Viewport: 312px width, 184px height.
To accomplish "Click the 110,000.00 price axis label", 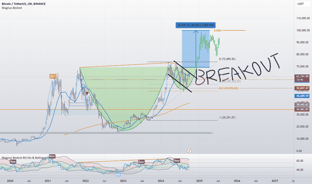I will 303,18.
